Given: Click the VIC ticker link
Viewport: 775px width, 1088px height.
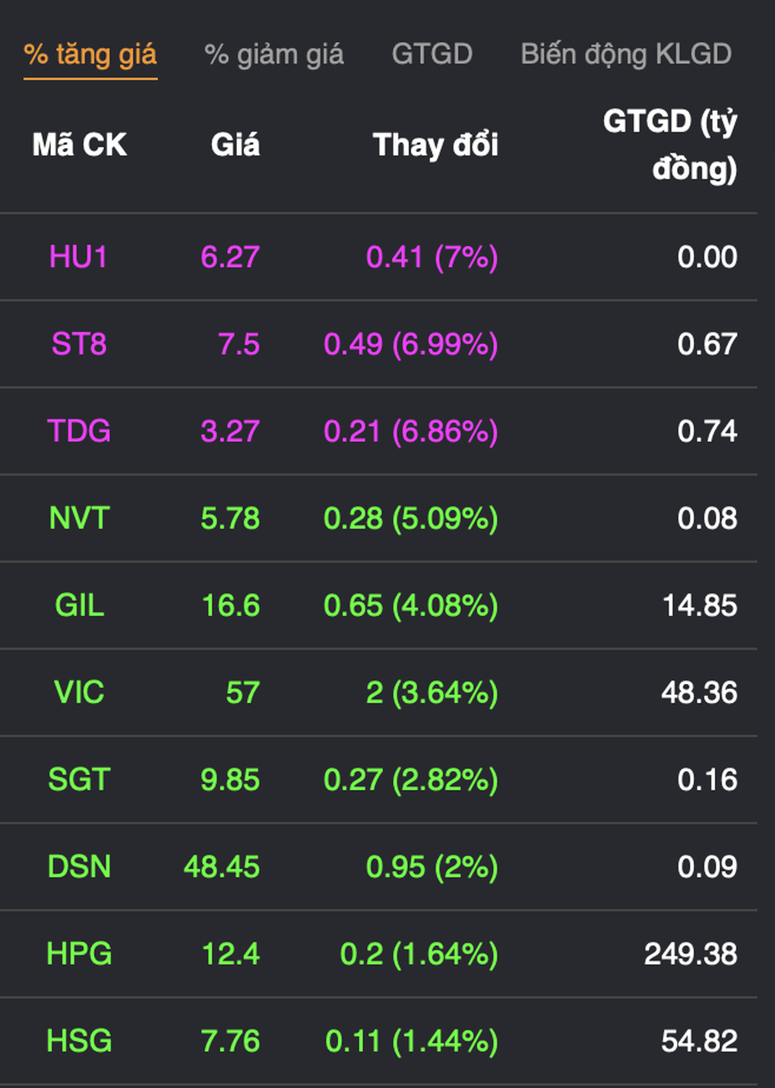Looking at the screenshot, I should pyautogui.click(x=79, y=692).
